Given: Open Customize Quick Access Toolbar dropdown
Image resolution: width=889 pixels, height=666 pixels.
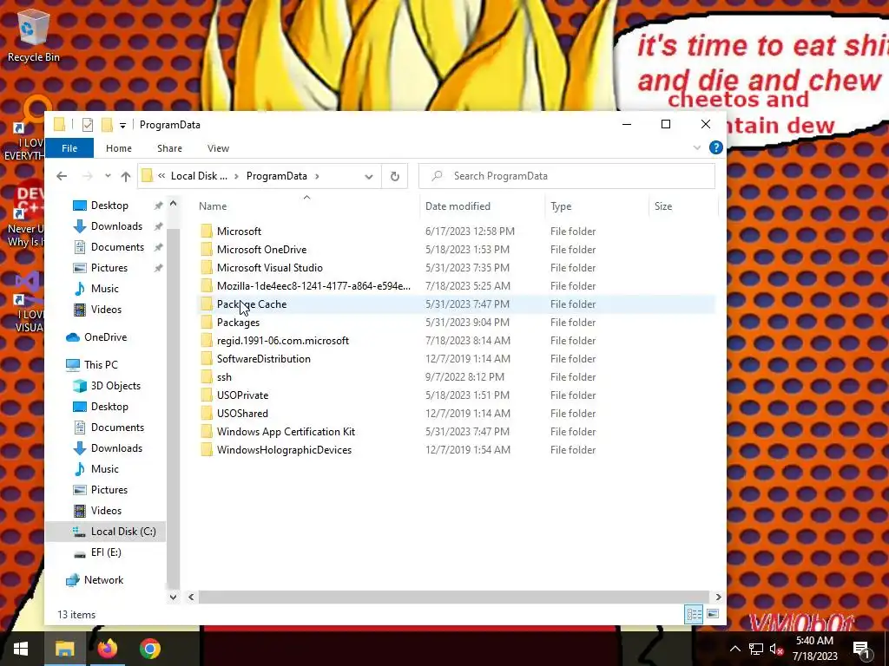Looking at the screenshot, I should click(x=122, y=125).
